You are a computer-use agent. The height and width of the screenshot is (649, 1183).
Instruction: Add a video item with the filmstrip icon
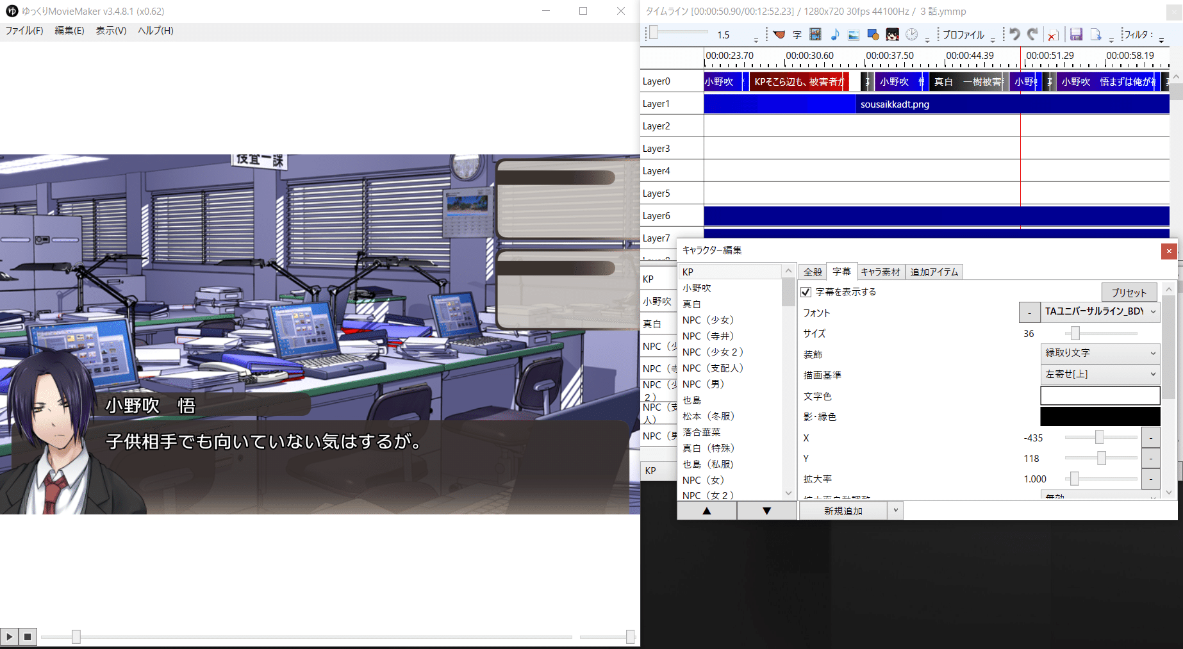tap(816, 35)
